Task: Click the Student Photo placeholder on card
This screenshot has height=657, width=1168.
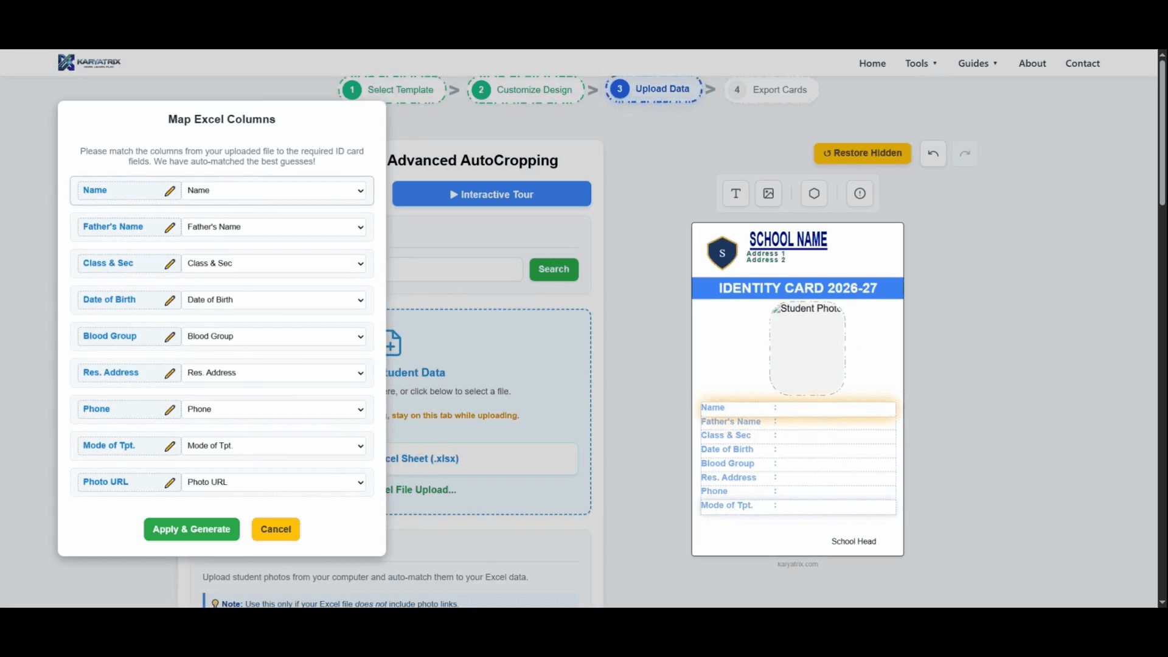Action: (807, 349)
